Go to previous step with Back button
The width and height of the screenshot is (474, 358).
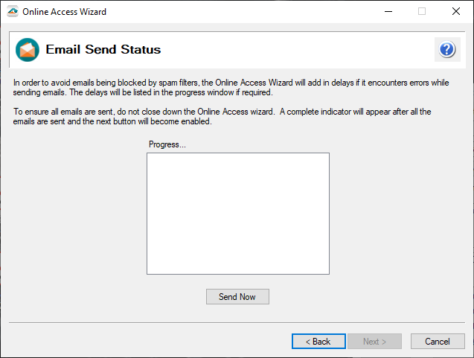[x=318, y=342]
